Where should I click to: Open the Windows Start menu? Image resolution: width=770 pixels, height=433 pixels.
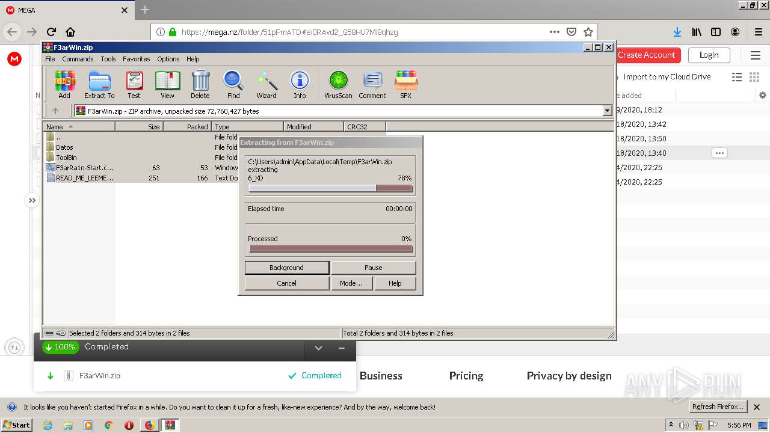(16, 425)
